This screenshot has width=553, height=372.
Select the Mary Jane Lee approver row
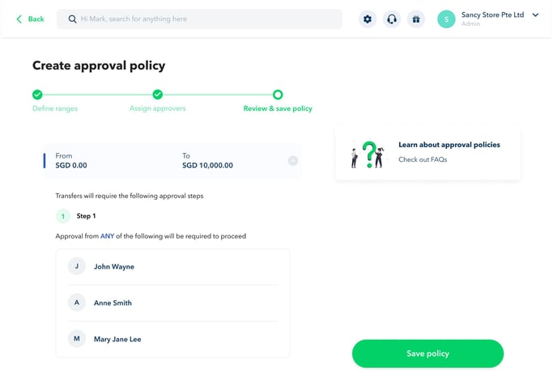click(172, 339)
